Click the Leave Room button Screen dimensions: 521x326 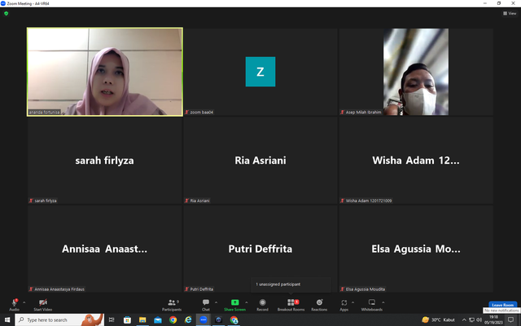tap(502, 305)
